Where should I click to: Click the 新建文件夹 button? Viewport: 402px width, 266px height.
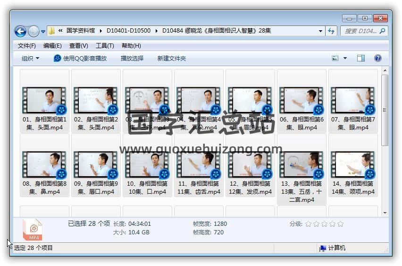pos(172,58)
